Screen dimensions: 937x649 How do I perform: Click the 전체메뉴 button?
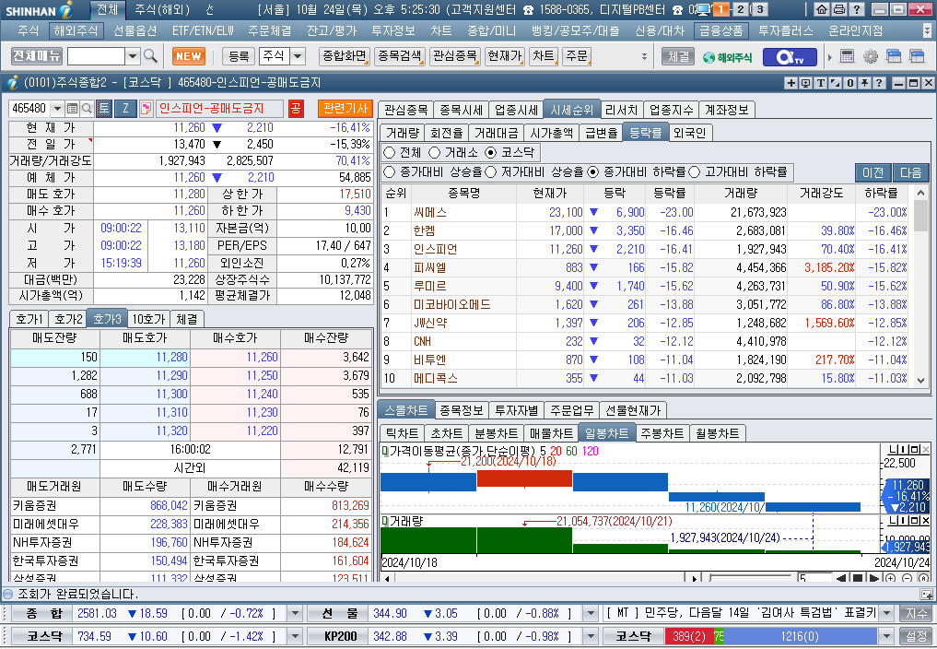coord(37,56)
